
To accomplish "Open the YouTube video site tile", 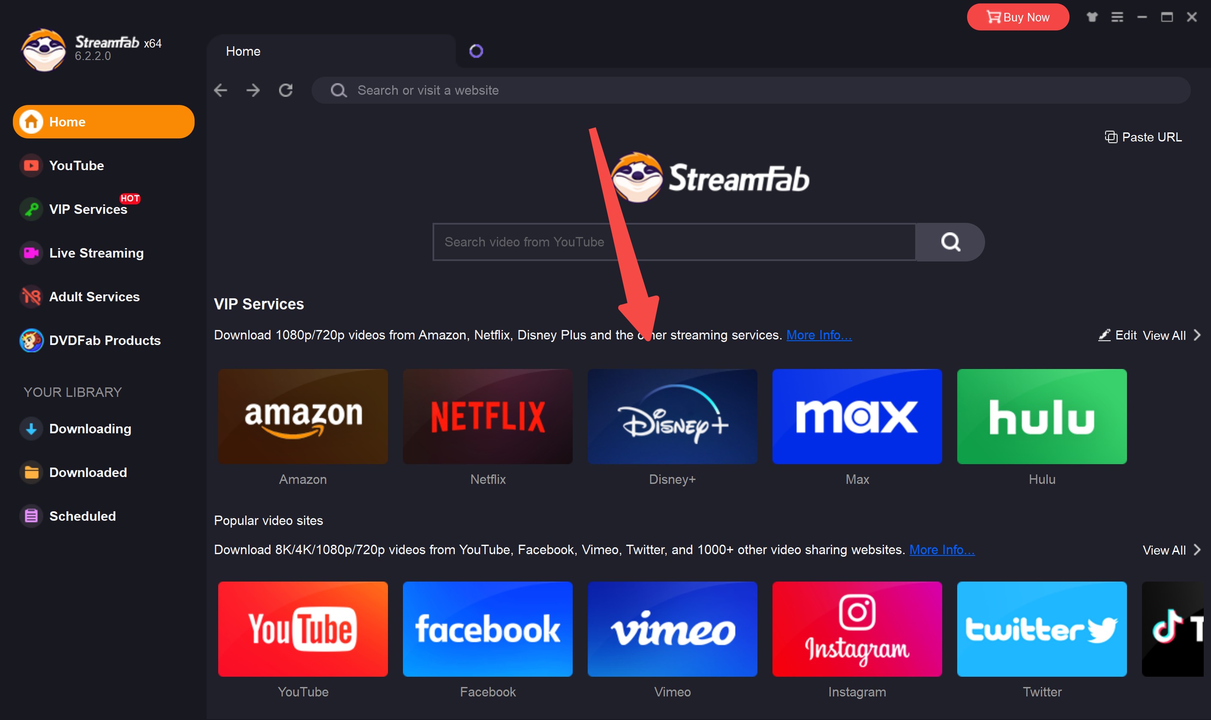I will click(303, 629).
